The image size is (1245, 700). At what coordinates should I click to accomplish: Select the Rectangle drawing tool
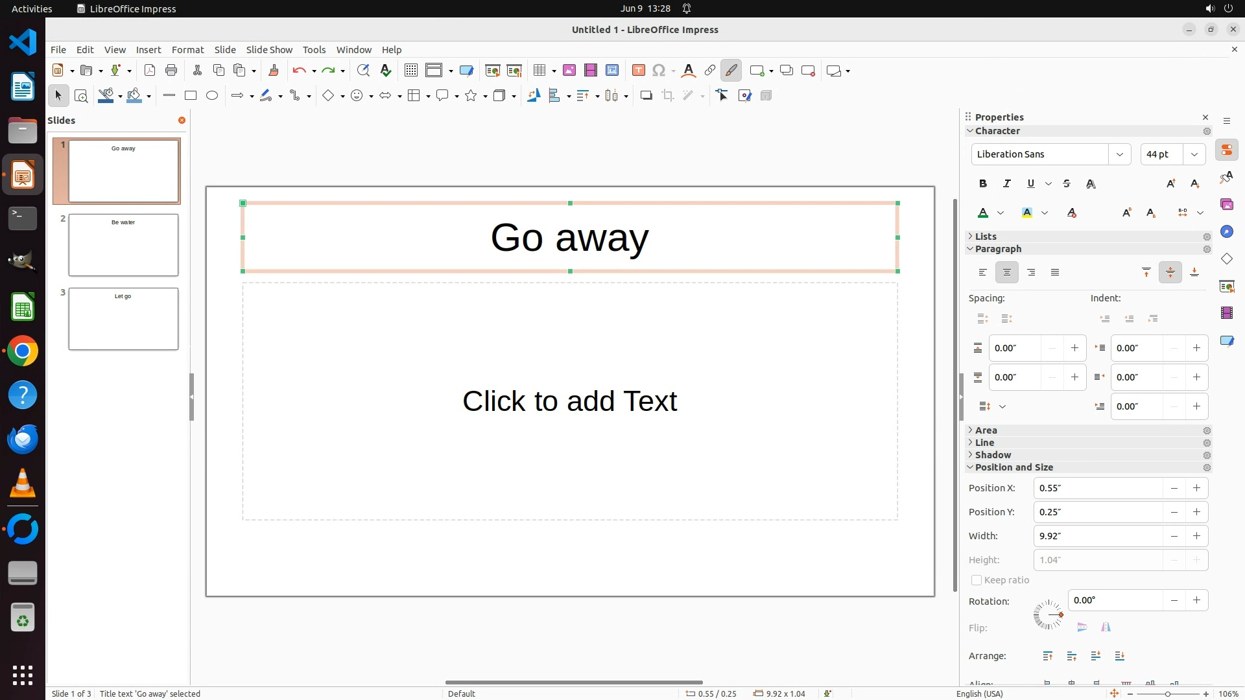coord(191,96)
